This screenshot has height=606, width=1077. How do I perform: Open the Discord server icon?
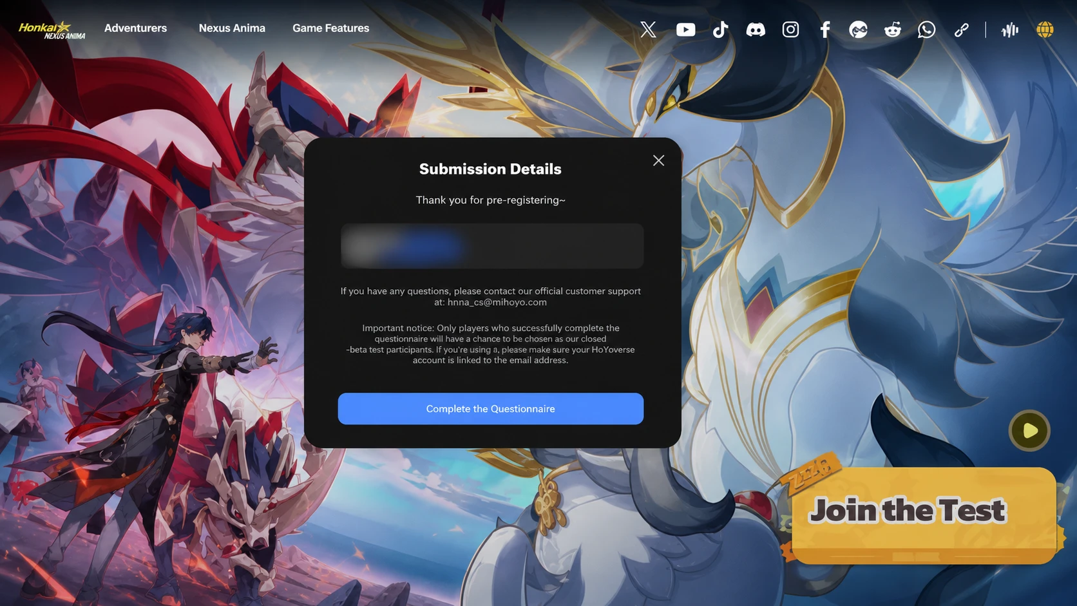tap(756, 30)
